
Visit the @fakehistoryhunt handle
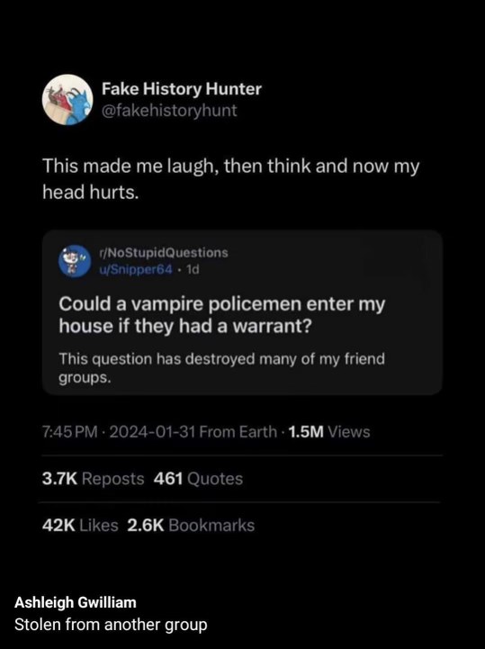click(x=169, y=110)
